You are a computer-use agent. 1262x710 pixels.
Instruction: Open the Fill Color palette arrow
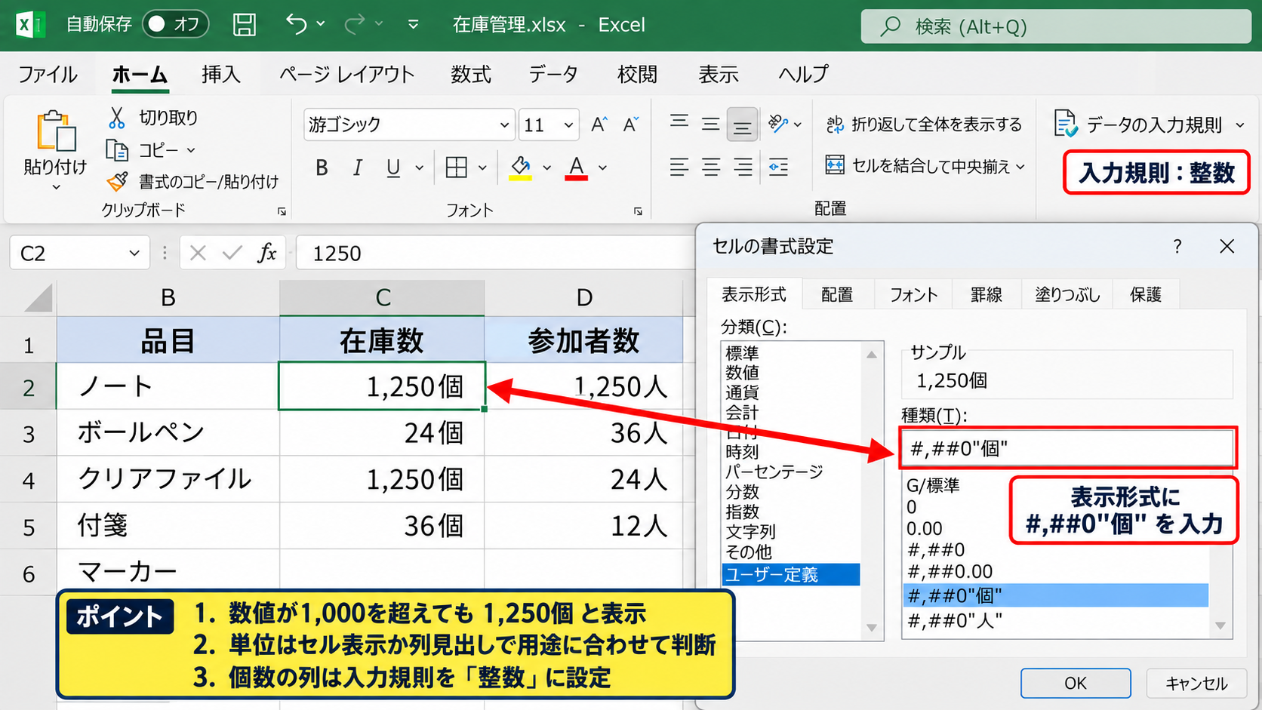[x=546, y=168]
